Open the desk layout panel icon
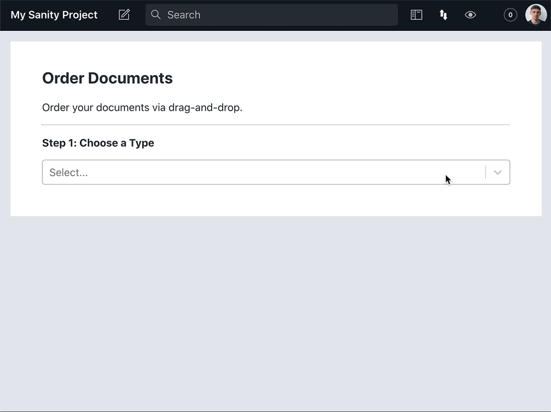Screen dimensions: 551x412 point(416,15)
